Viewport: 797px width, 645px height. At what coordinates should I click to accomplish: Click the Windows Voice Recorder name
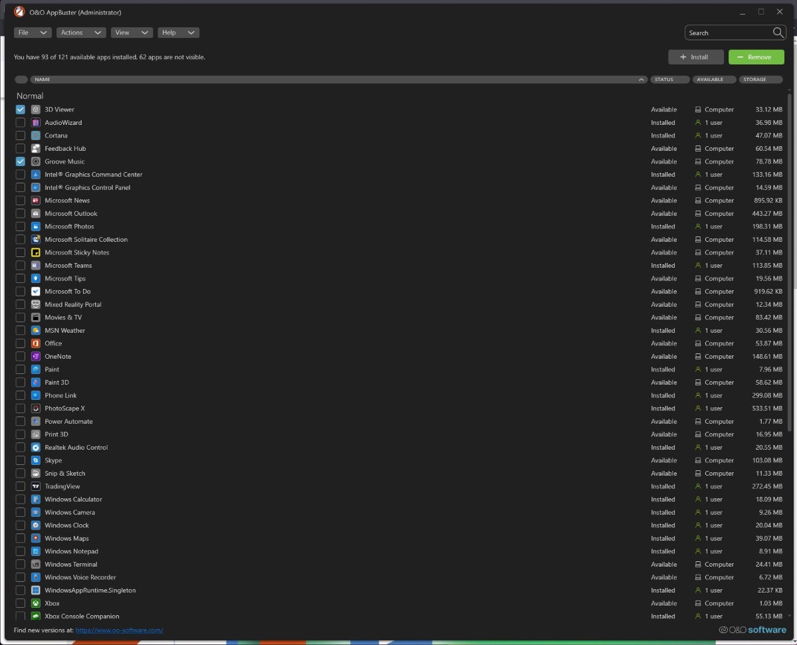(80, 577)
